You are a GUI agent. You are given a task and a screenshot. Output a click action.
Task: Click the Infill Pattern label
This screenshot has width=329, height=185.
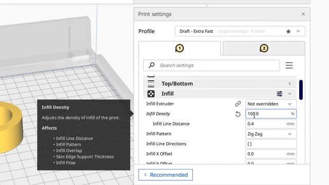tap(159, 134)
